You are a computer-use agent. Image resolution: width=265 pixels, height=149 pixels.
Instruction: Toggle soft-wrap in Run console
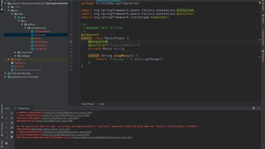pyautogui.click(x=12, y=123)
